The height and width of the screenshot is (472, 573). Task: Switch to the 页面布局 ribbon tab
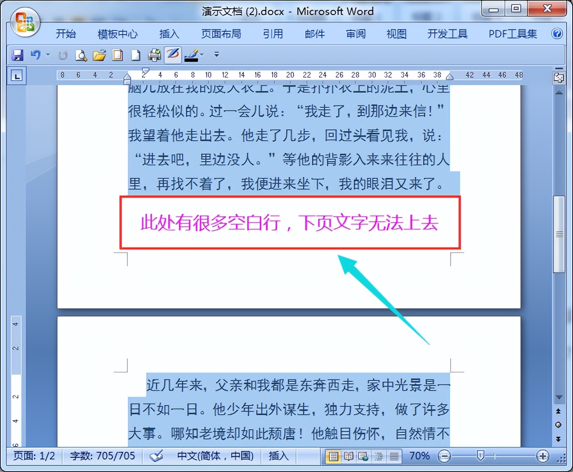pyautogui.click(x=221, y=34)
